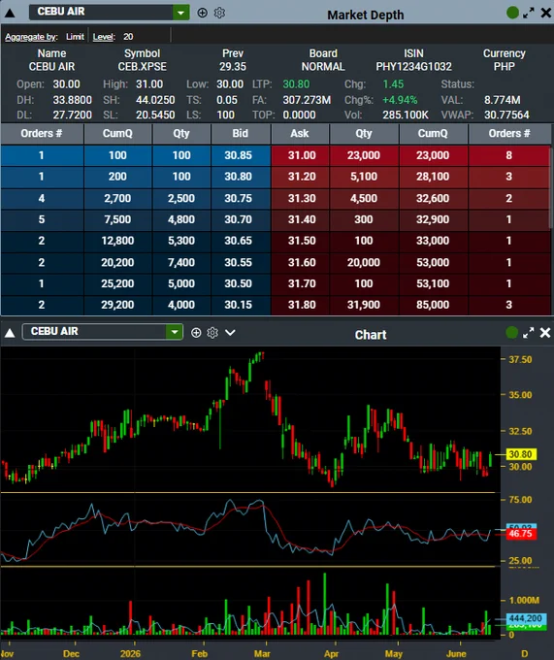Click the Ask column header
The height and width of the screenshot is (660, 554).
(300, 133)
